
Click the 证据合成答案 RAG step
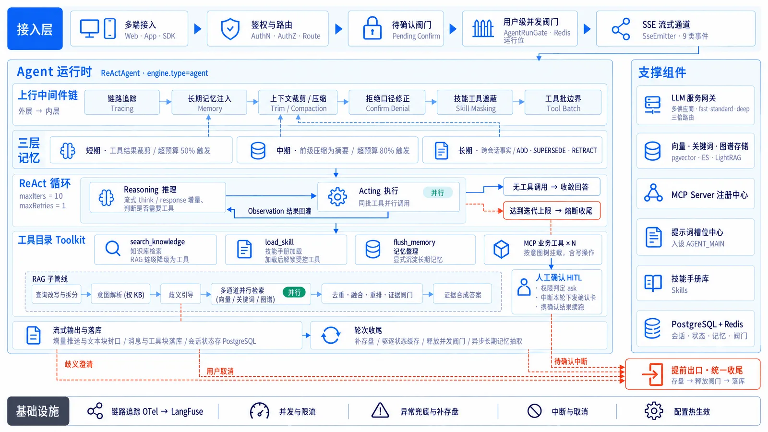point(463,295)
